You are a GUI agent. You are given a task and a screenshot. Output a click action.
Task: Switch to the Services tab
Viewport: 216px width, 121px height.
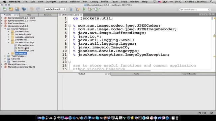(x=48, y=15)
